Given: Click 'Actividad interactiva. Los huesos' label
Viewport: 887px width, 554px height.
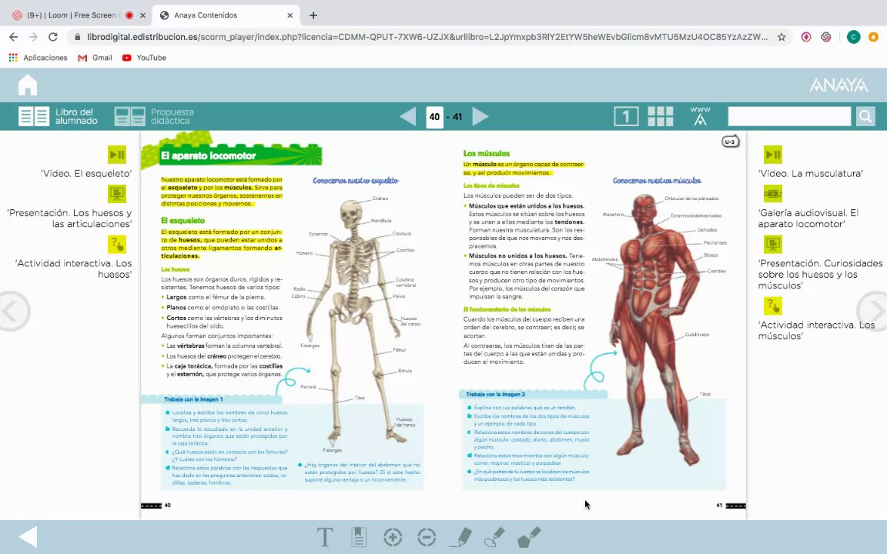Looking at the screenshot, I should point(74,269).
